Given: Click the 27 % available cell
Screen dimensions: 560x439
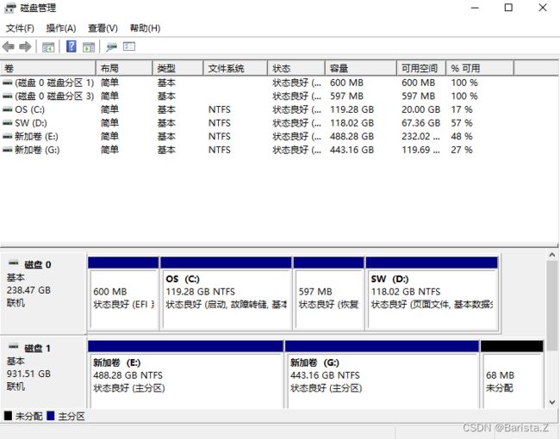Looking at the screenshot, I should [462, 150].
